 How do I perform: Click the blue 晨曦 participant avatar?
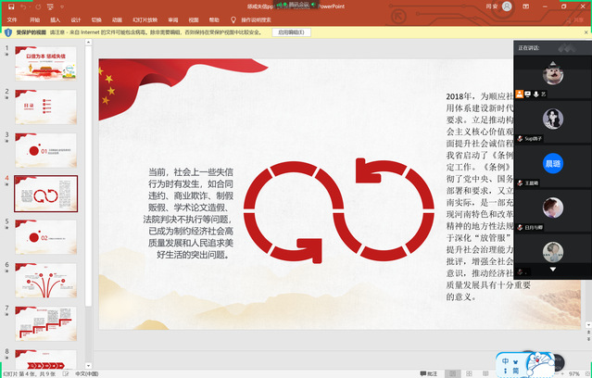coord(553,161)
